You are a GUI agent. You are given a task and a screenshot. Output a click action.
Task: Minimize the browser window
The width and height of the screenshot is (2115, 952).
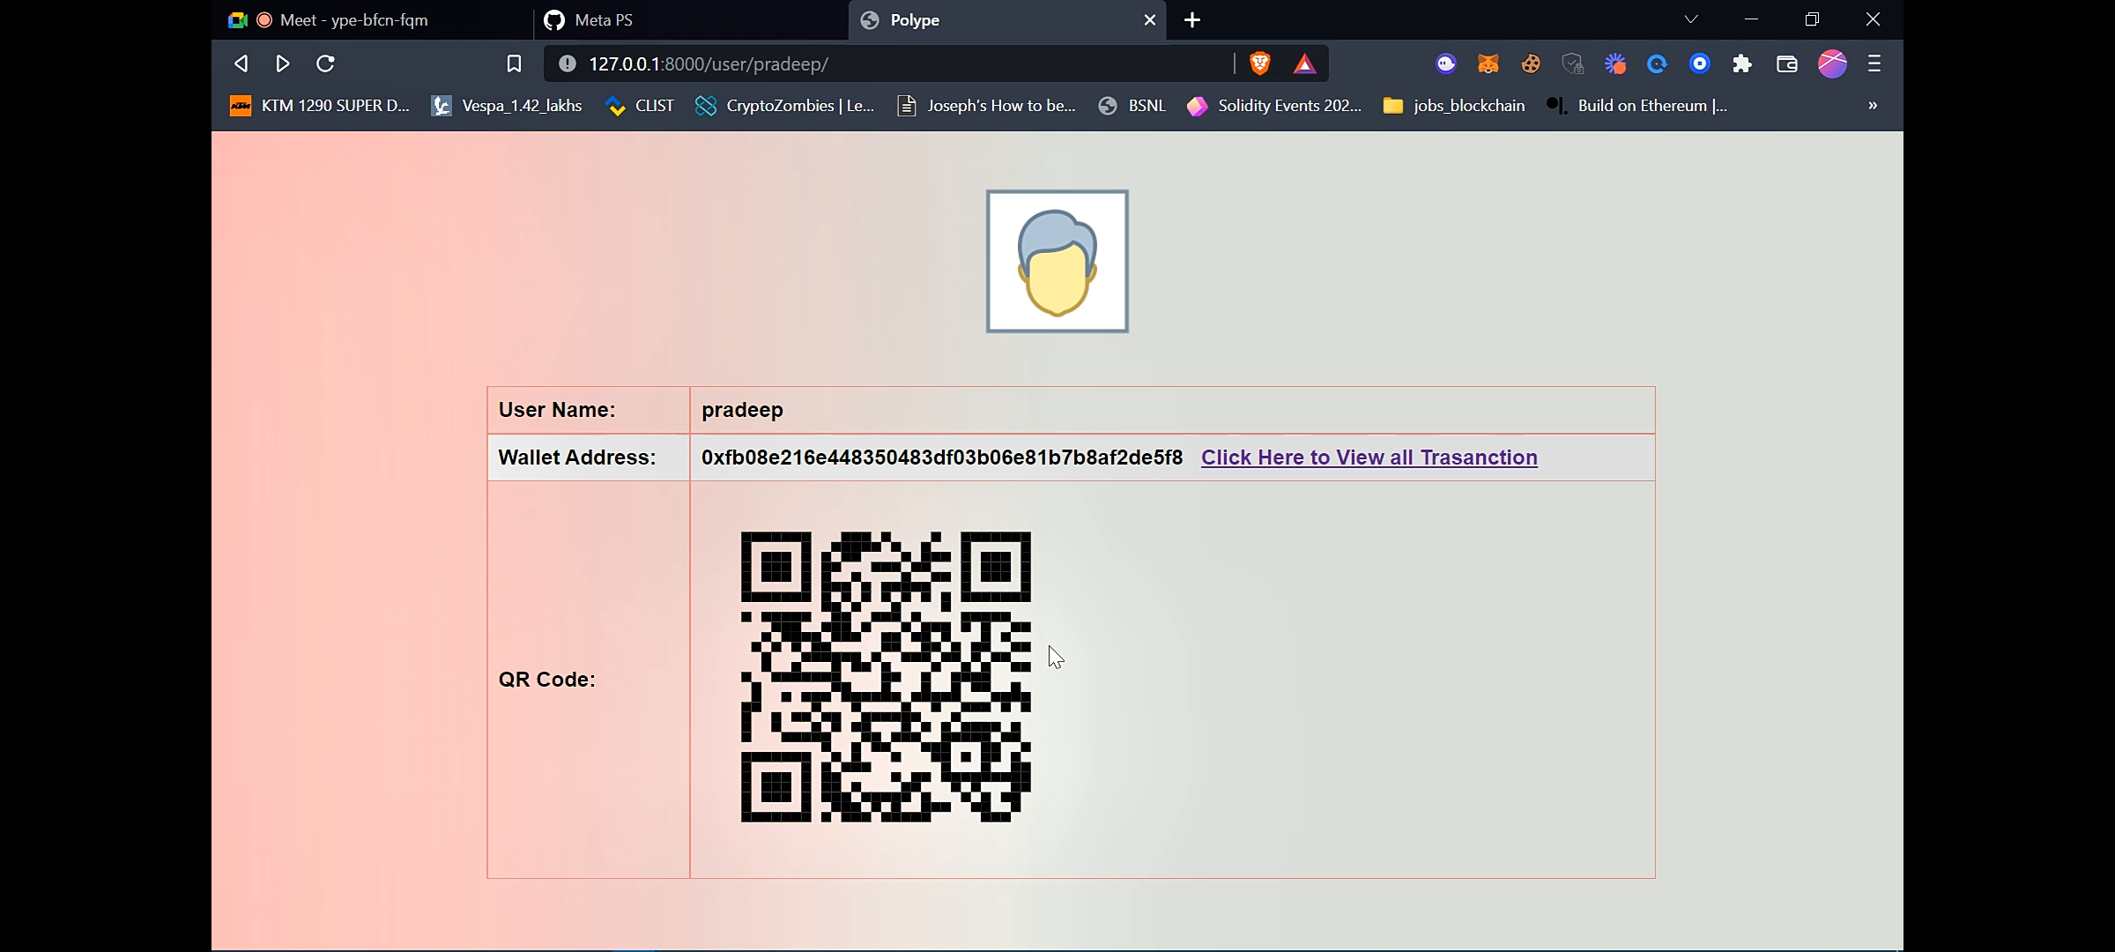(x=1752, y=19)
